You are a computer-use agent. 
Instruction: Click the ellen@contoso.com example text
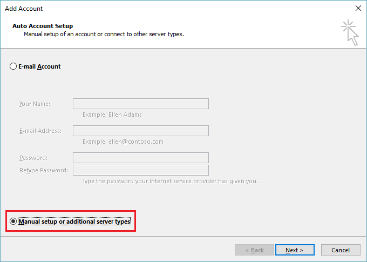pyautogui.click(x=123, y=142)
